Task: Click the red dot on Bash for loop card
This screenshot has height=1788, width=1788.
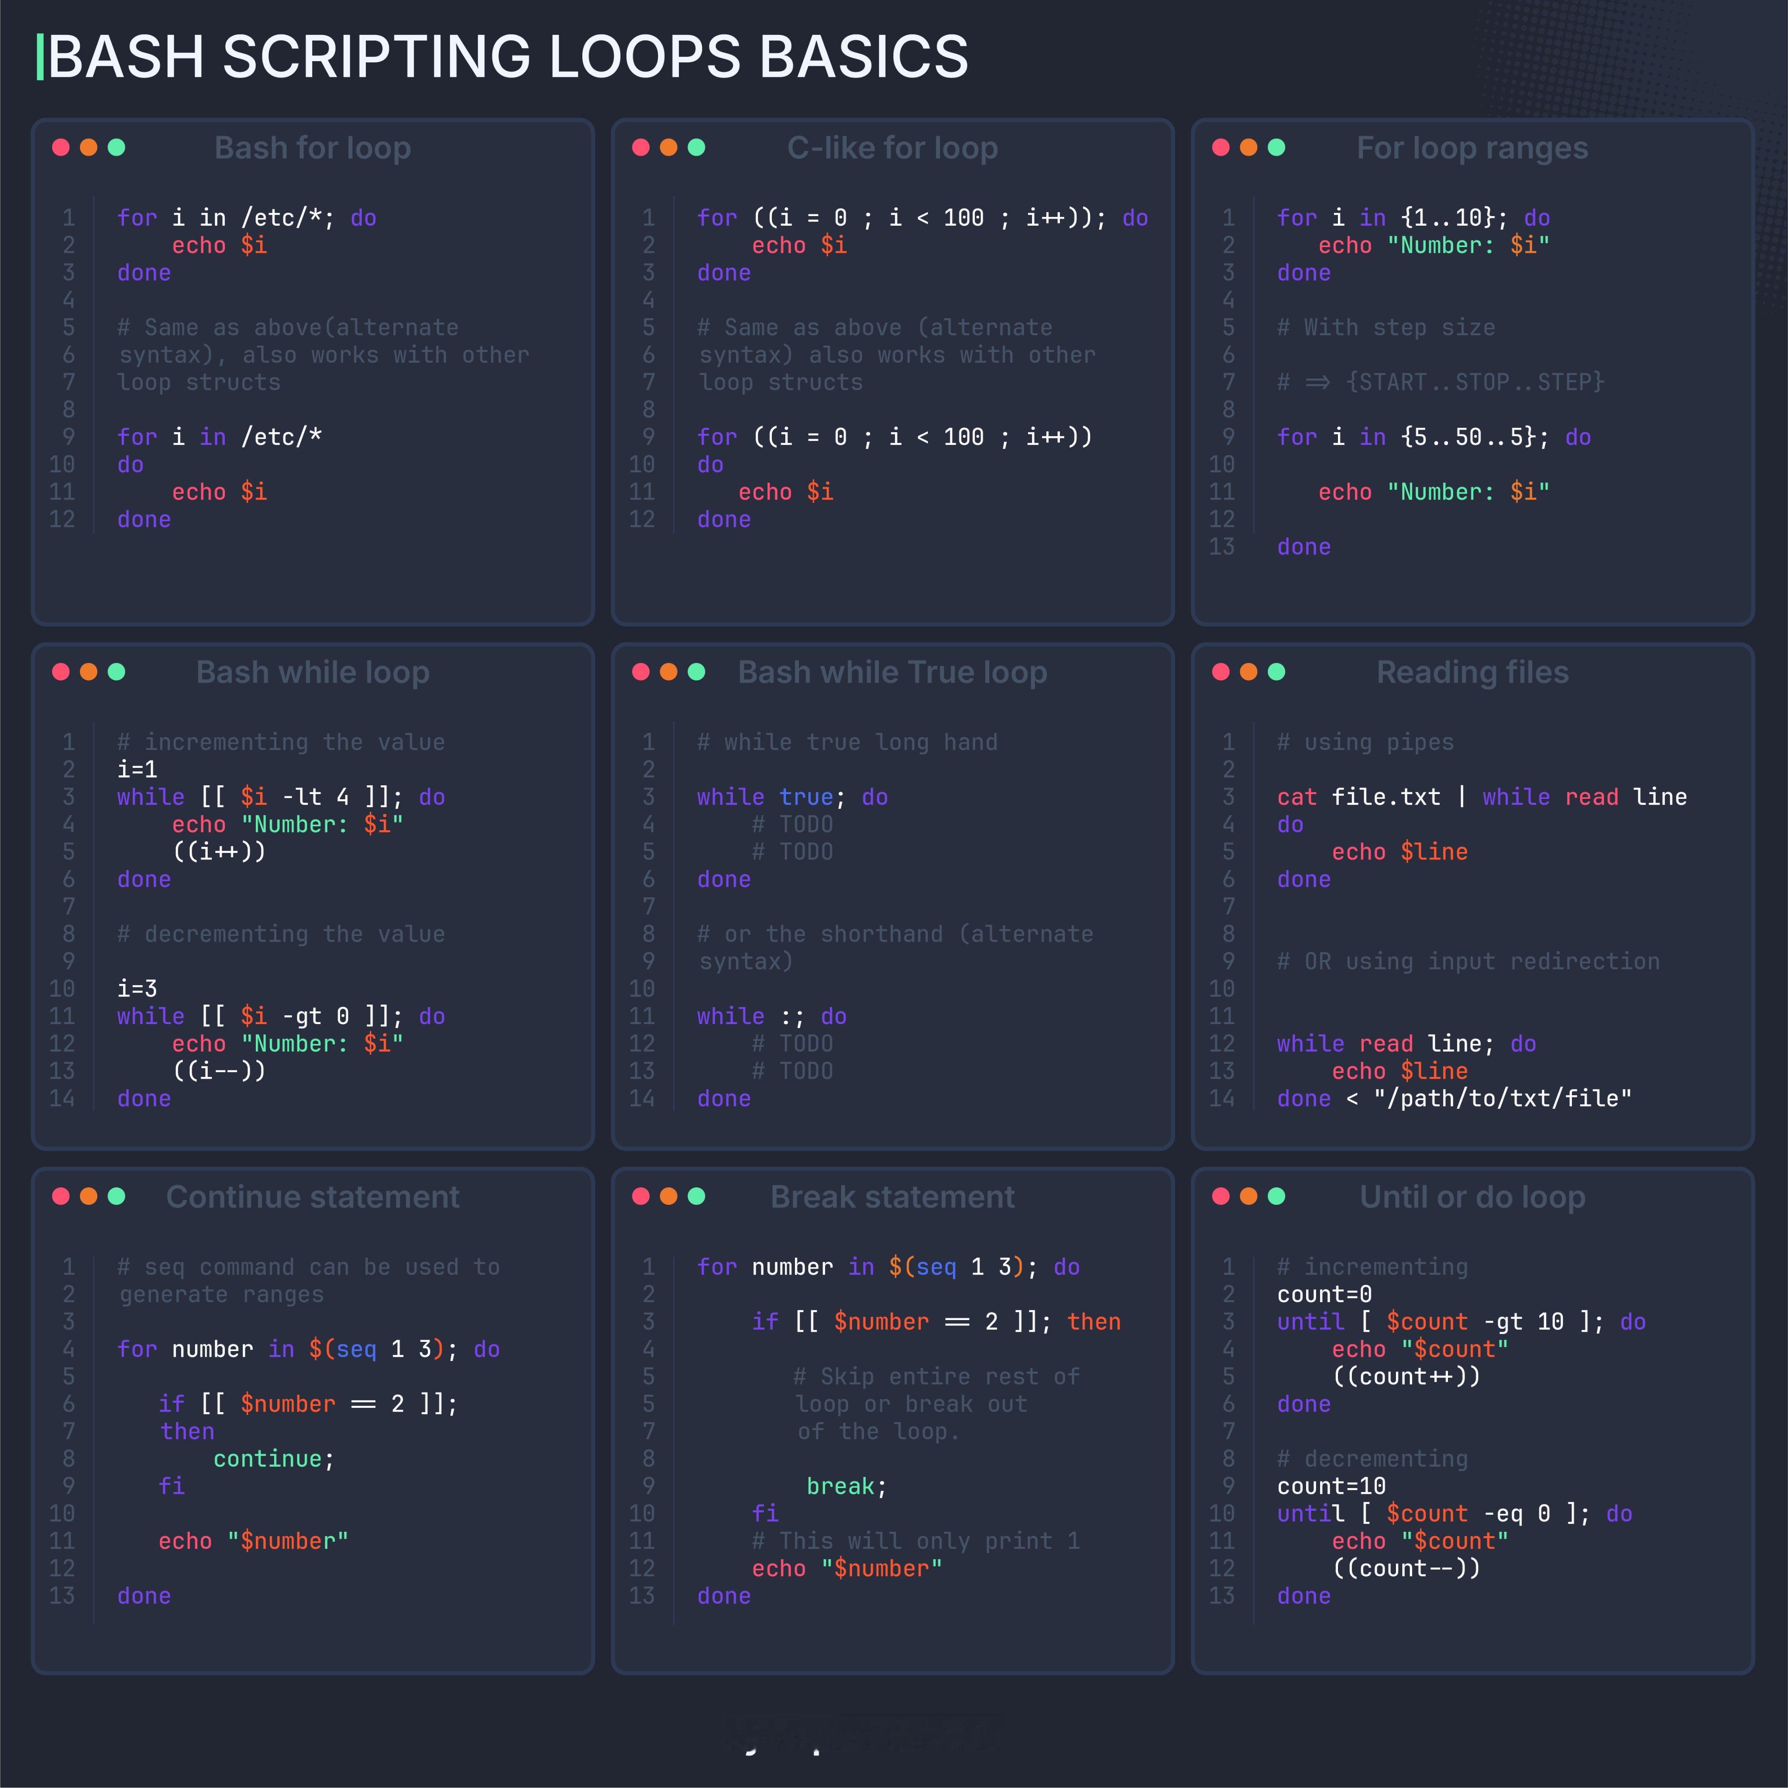Action: pos(61,147)
